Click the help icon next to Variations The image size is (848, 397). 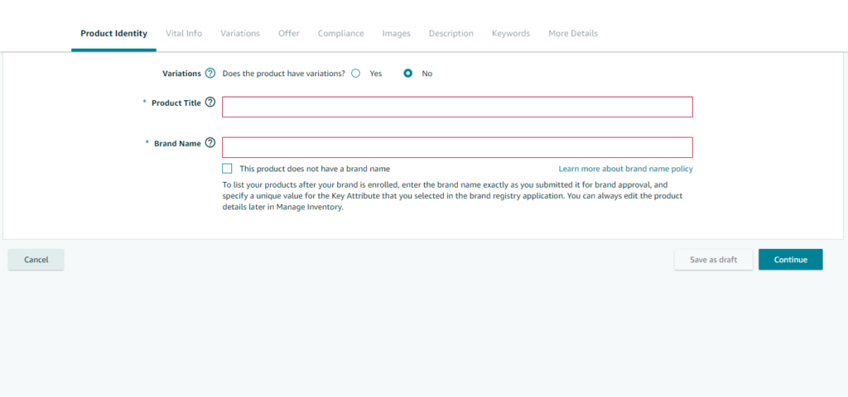tap(210, 73)
